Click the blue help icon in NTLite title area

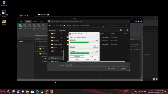[141, 21]
